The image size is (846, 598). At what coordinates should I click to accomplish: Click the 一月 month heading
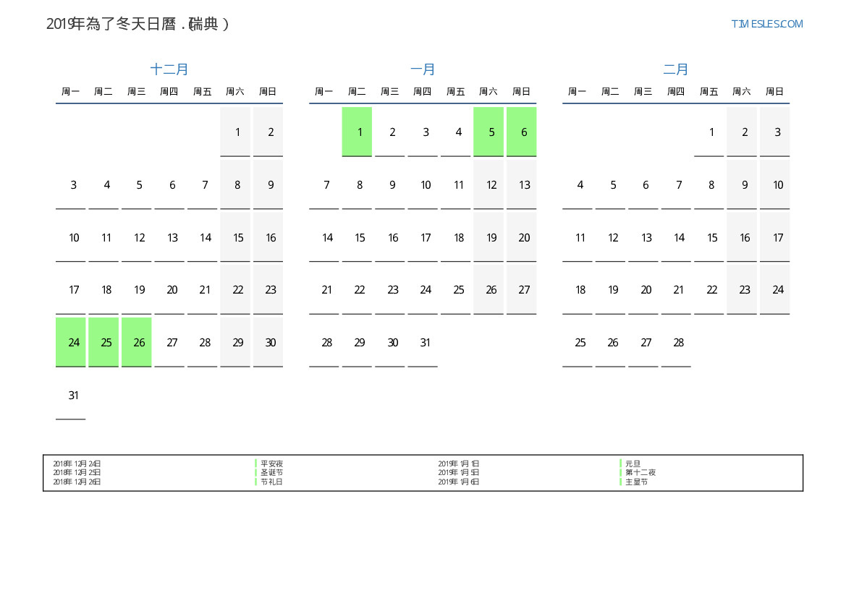(423, 69)
